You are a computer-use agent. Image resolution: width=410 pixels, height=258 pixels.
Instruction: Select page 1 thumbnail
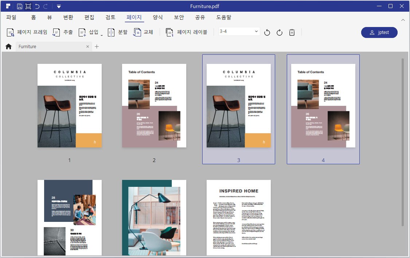pos(70,105)
